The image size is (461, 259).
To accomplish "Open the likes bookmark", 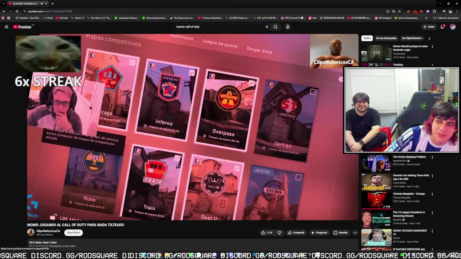I will 313,18.
